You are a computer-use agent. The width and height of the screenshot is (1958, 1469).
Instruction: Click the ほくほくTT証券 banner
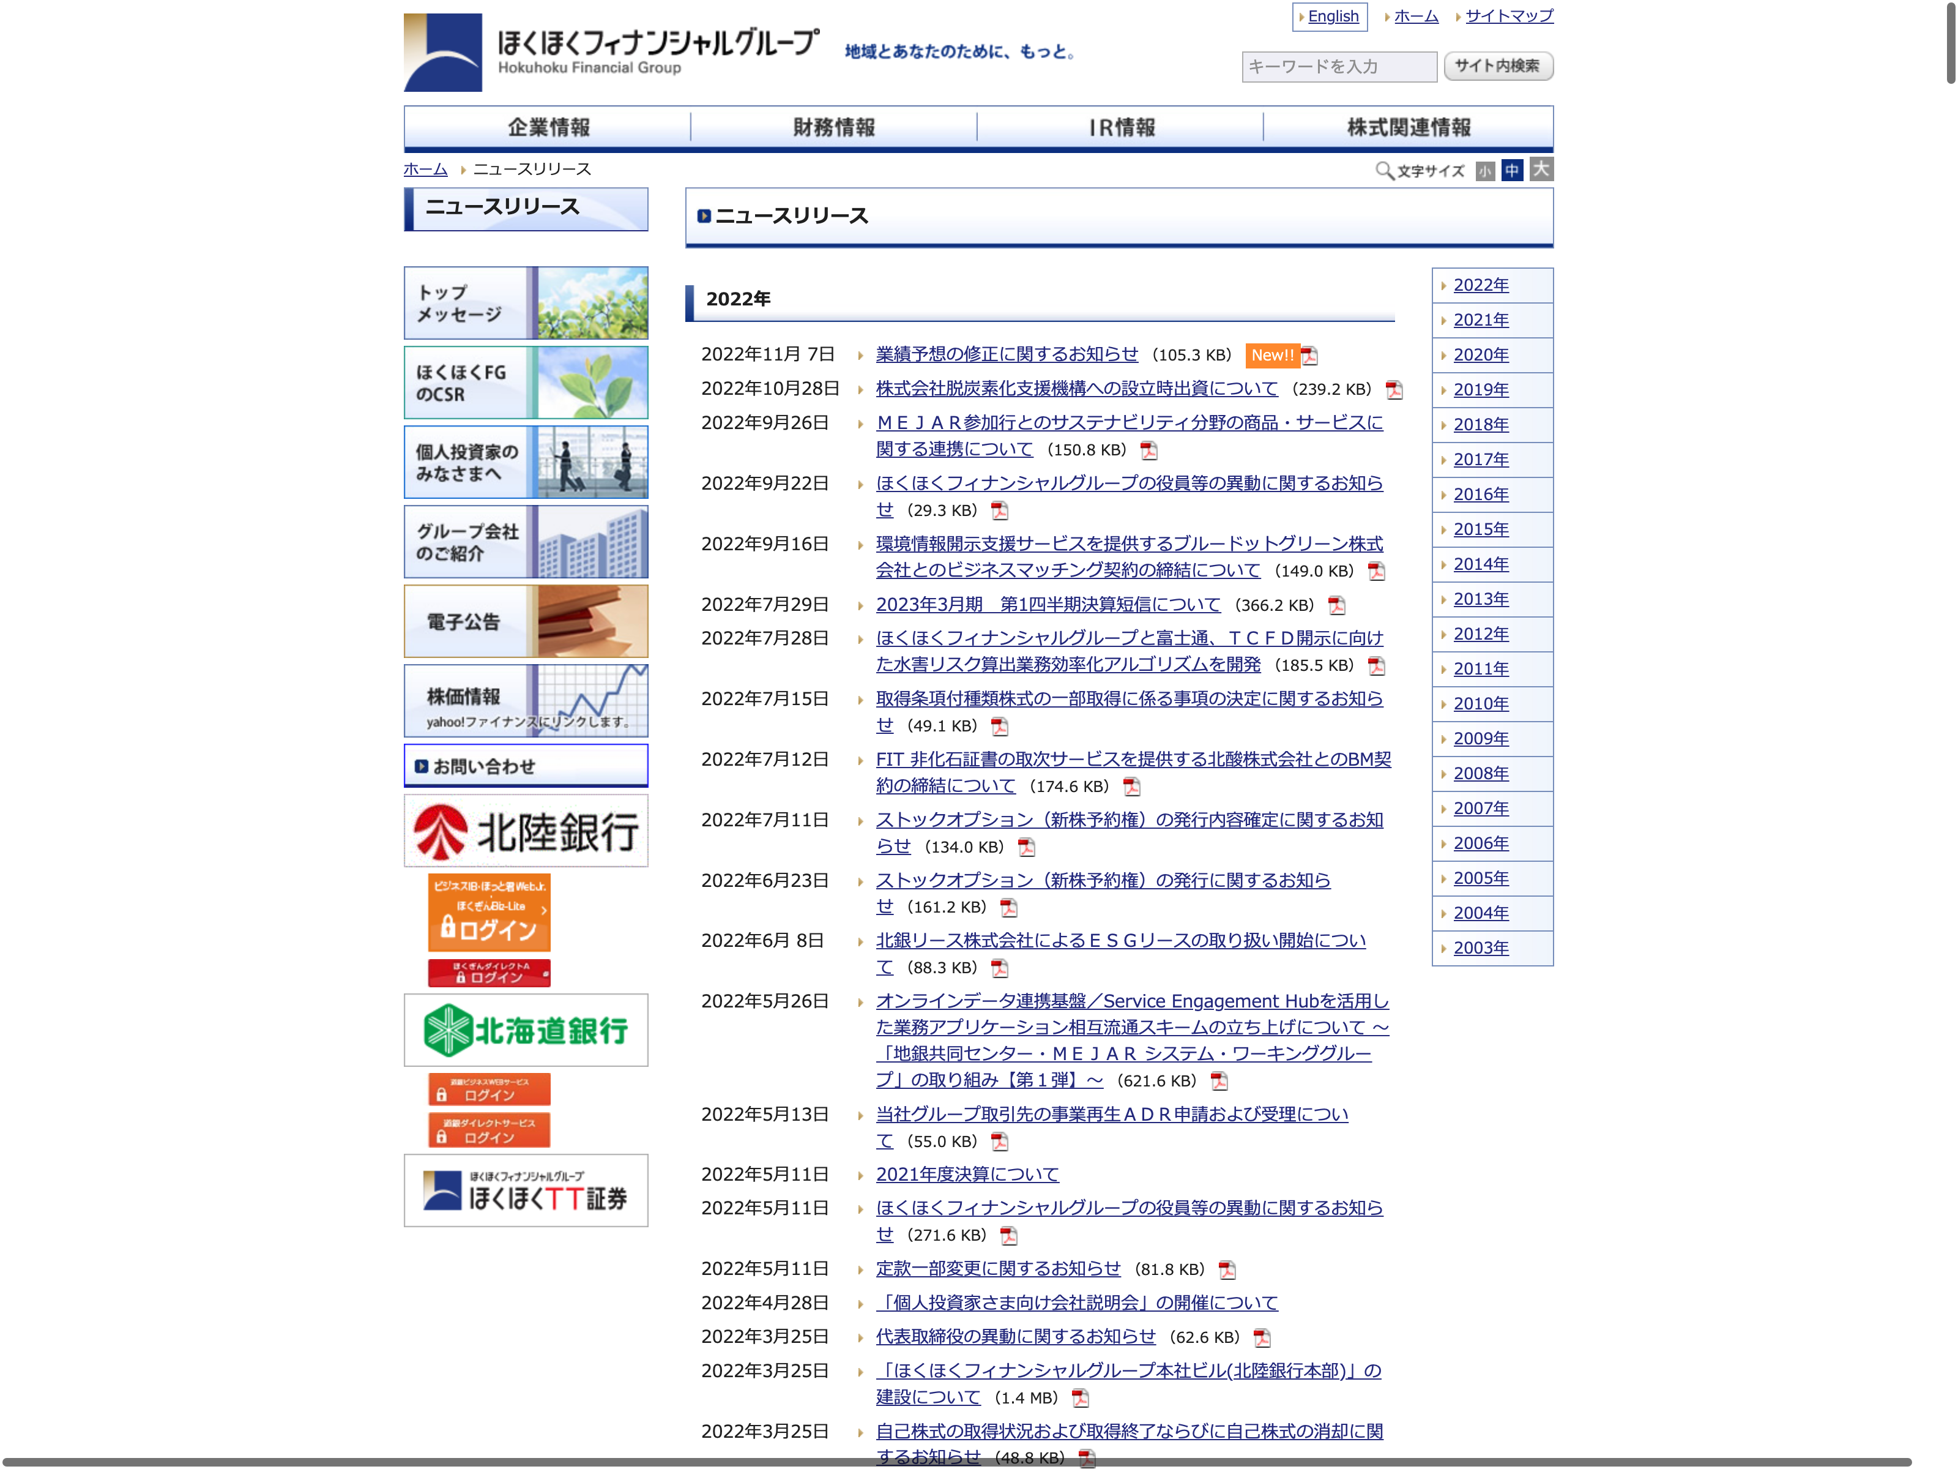tap(526, 1190)
